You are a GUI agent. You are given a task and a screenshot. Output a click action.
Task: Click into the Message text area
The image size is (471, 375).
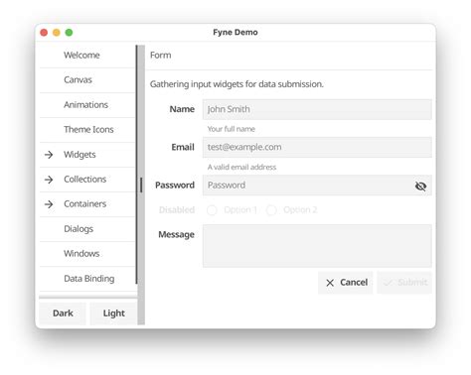tap(317, 246)
